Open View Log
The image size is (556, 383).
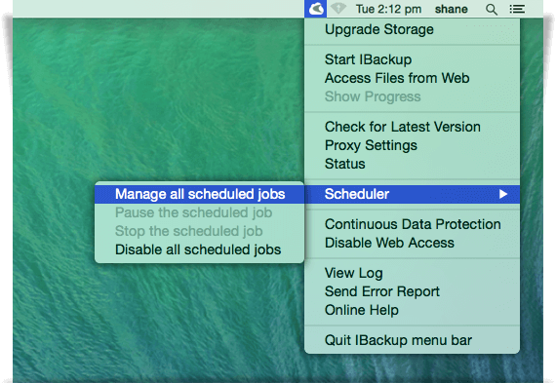click(412, 273)
